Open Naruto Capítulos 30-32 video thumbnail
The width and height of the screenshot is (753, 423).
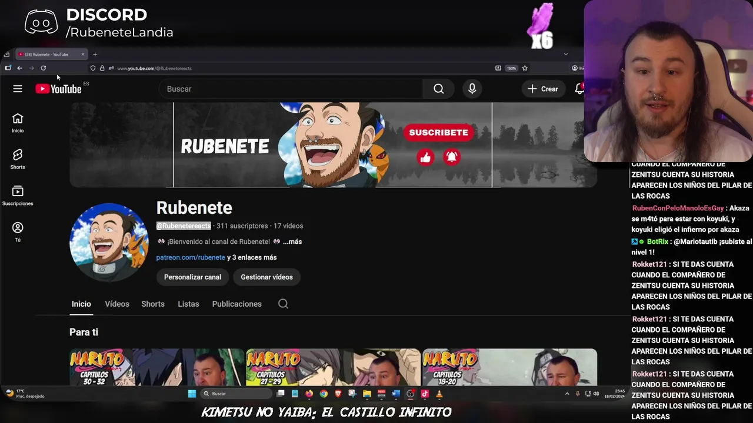click(156, 367)
